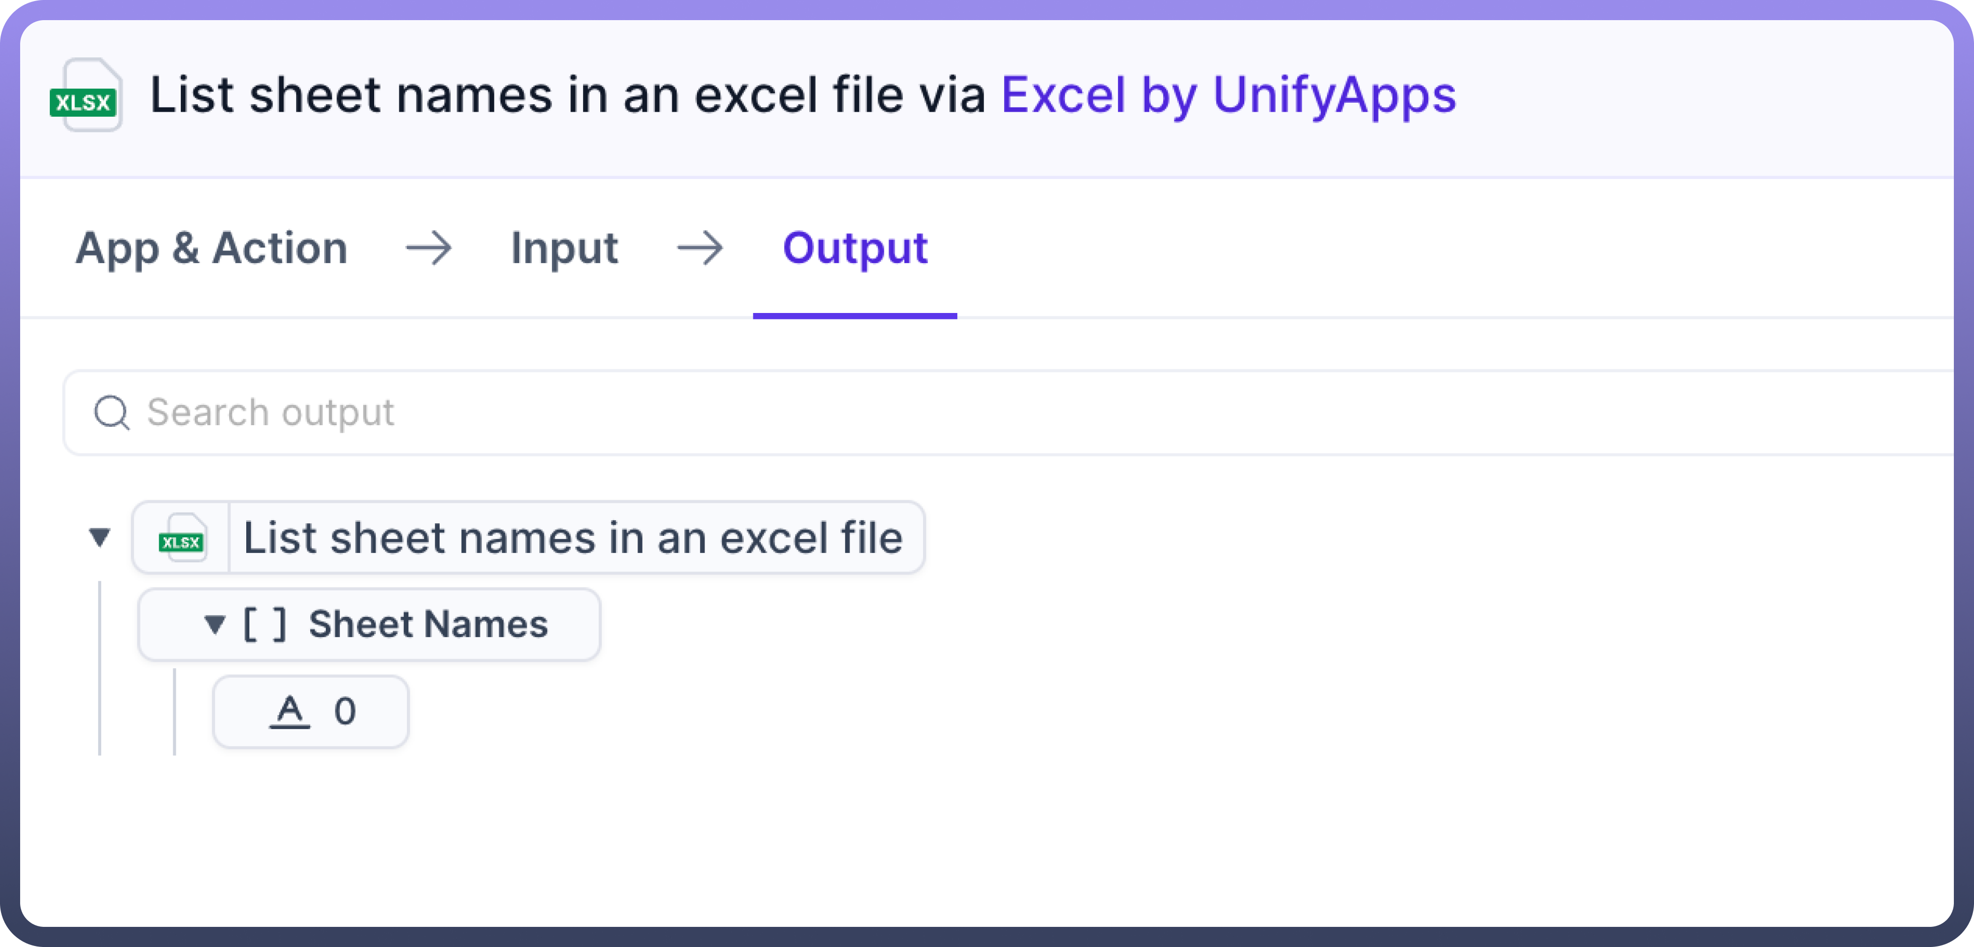Collapse the List sheet names root node
This screenshot has height=947, width=1974.
(x=100, y=537)
